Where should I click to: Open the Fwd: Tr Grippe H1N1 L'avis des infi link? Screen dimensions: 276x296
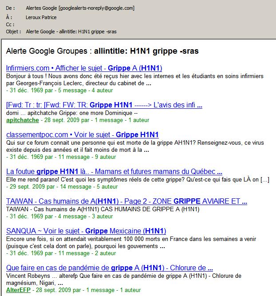(x=104, y=105)
